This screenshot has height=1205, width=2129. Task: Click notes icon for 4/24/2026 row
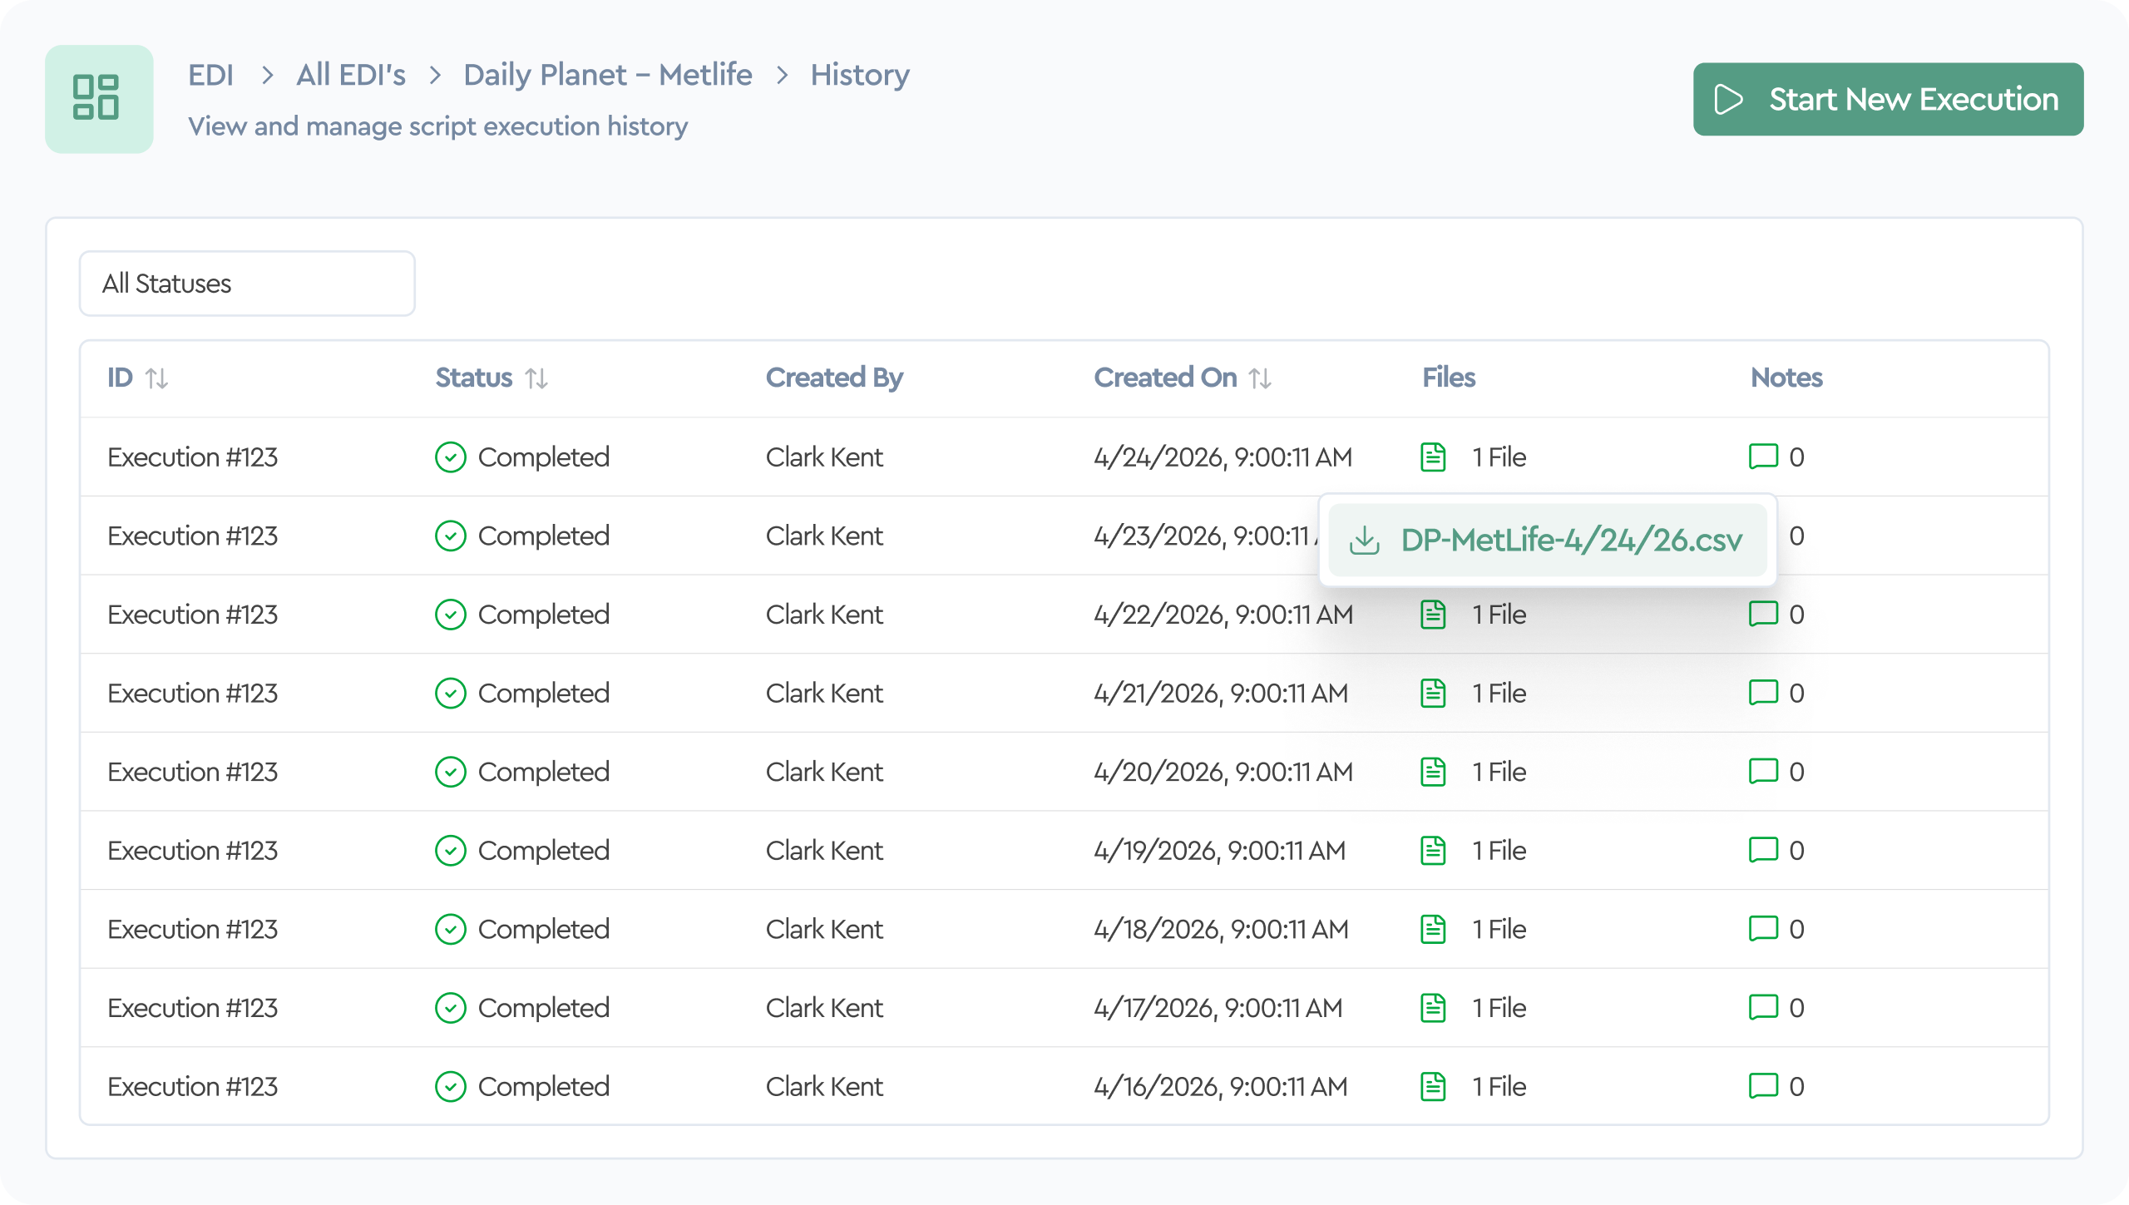(1763, 457)
